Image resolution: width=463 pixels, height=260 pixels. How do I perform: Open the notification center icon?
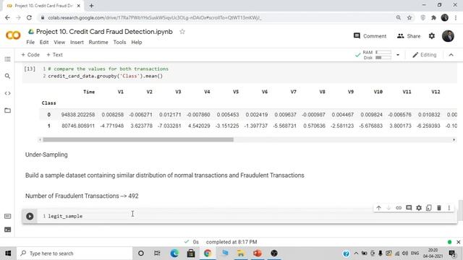click(x=452, y=253)
